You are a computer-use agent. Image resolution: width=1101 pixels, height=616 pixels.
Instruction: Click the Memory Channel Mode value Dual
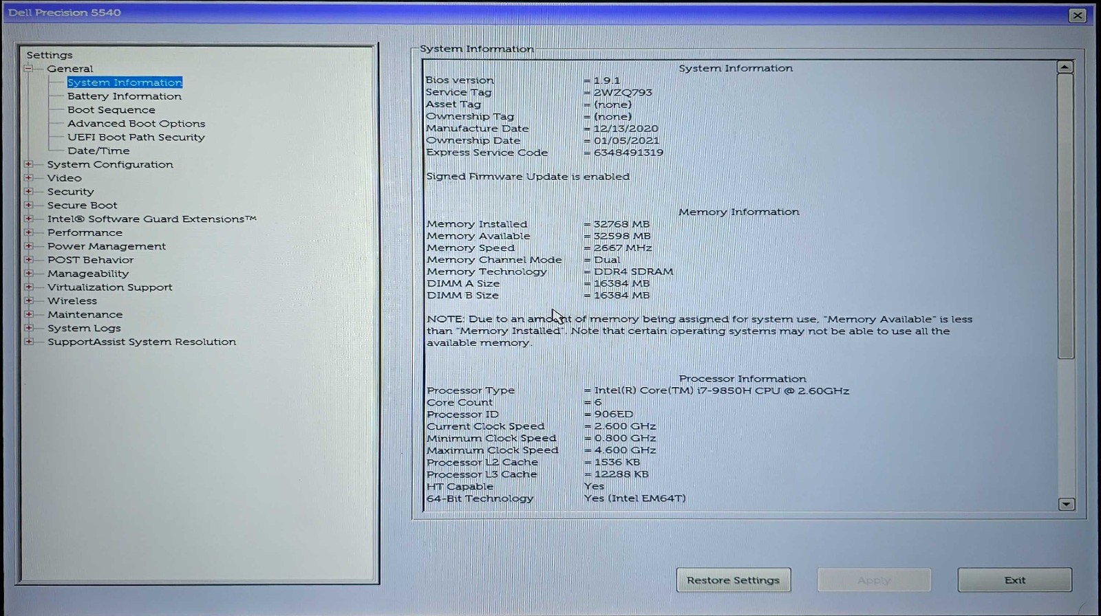pyautogui.click(x=606, y=260)
